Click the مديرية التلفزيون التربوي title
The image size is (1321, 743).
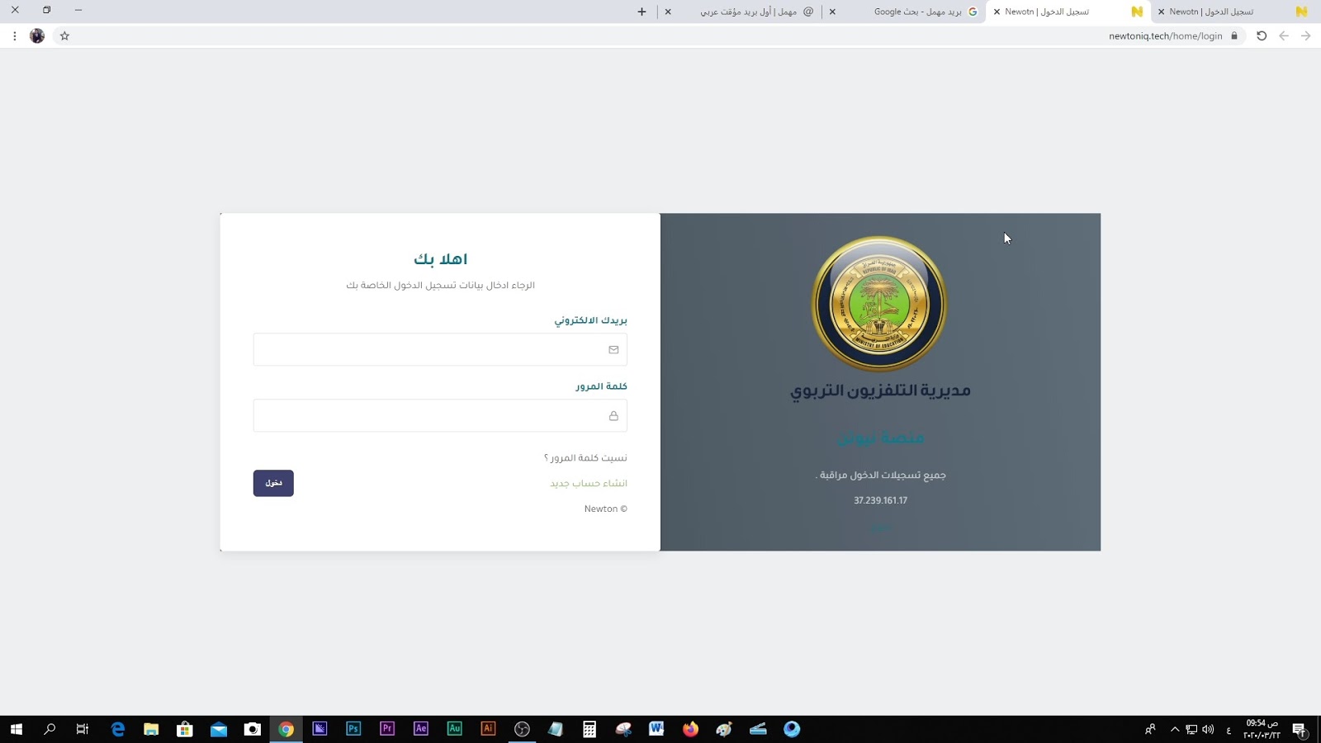[x=880, y=390]
